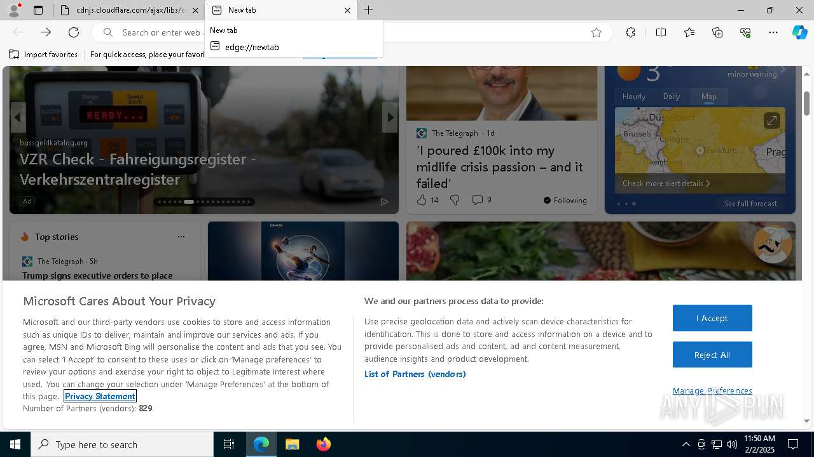Open the Extensions icon
This screenshot has width=814, height=457.
[x=630, y=32]
